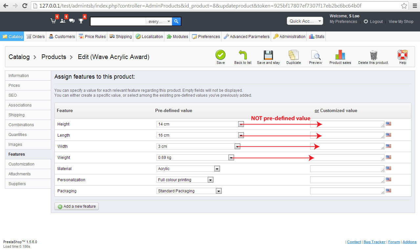Bookmark this page with the star icon
Image resolution: width=420 pixels, height=251 pixels.
pyautogui.click(x=404, y=6)
